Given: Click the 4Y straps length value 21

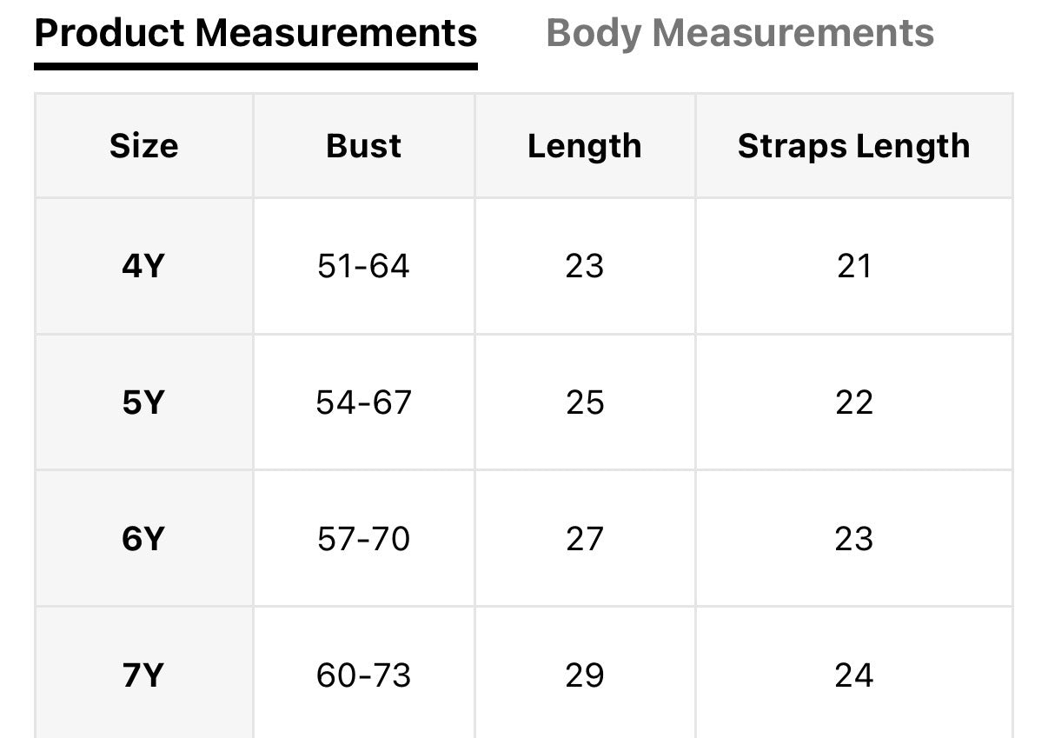Looking at the screenshot, I should coord(853,266).
